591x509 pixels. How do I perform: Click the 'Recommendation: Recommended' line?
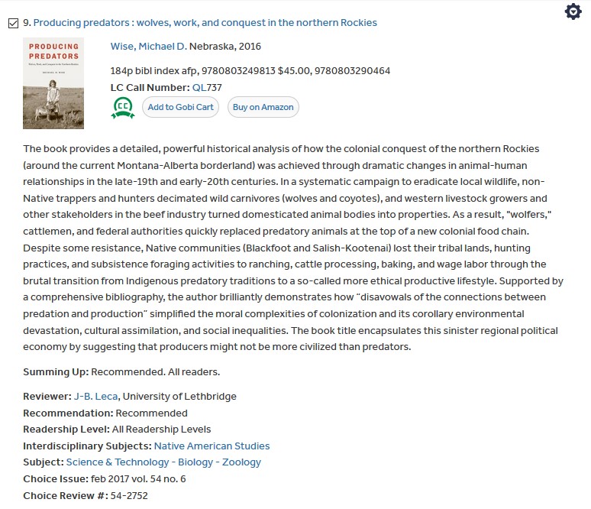click(x=105, y=413)
